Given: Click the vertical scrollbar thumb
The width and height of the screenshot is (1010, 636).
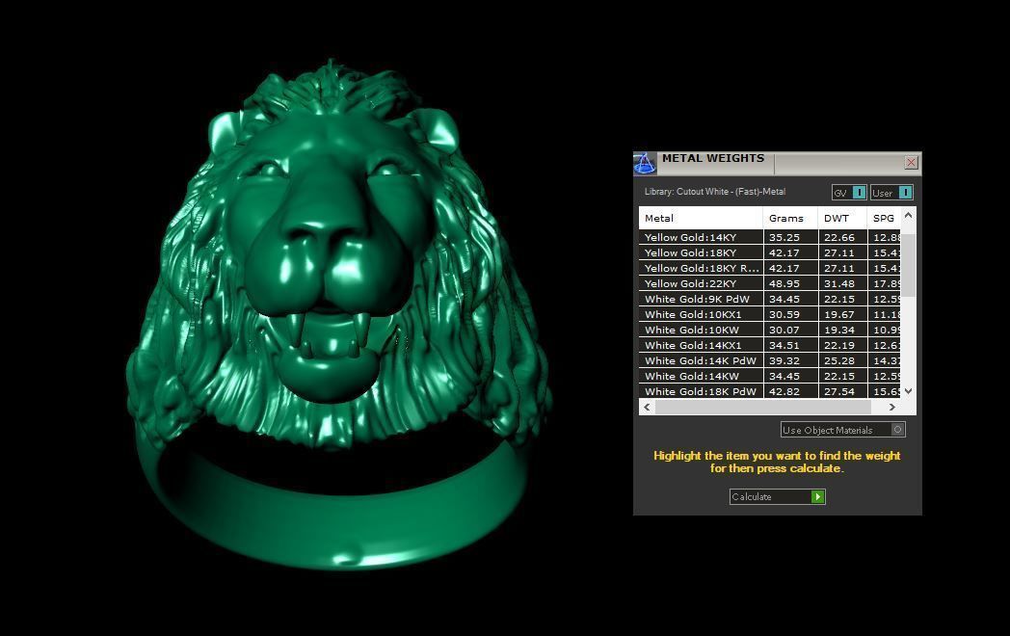Looking at the screenshot, I should [x=908, y=266].
